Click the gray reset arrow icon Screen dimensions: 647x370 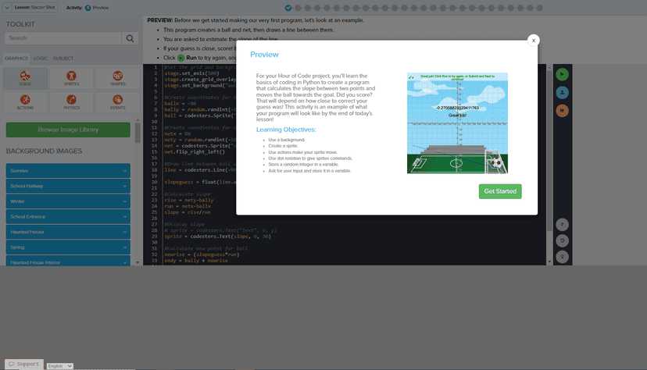click(562, 240)
